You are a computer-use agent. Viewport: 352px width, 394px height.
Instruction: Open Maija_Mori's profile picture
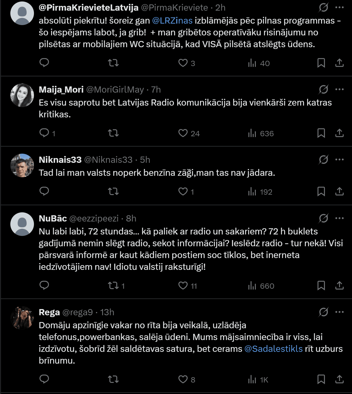(22, 95)
